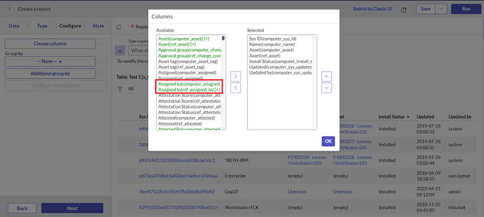Click the info icon next to Choose columns
This screenshot has height=217, width=484.
tap(102, 44)
